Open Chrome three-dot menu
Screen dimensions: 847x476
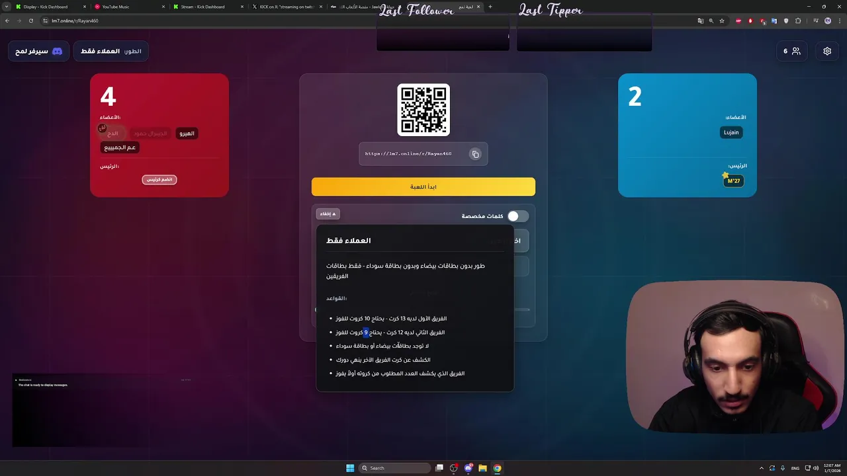[x=839, y=20]
